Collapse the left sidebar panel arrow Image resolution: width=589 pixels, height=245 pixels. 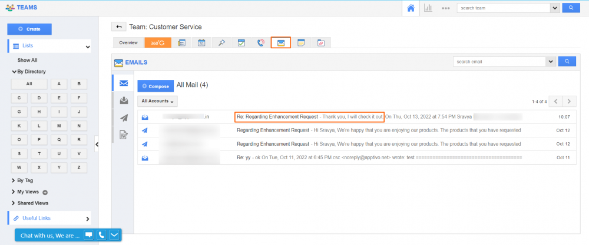97,143
